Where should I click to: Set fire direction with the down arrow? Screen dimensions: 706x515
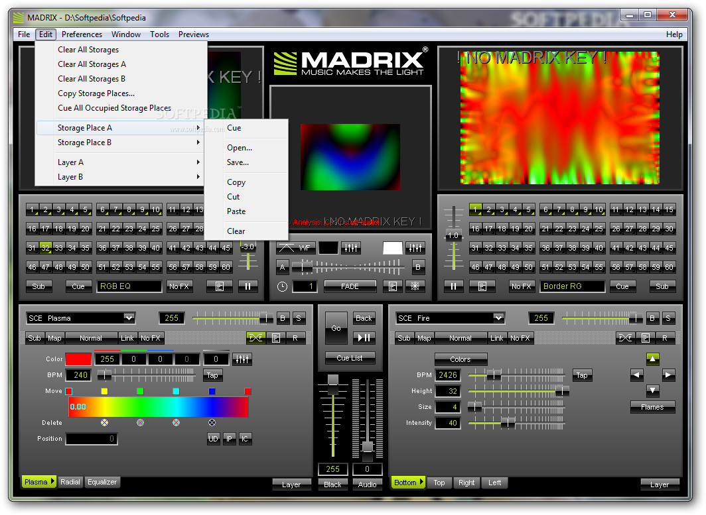653,390
